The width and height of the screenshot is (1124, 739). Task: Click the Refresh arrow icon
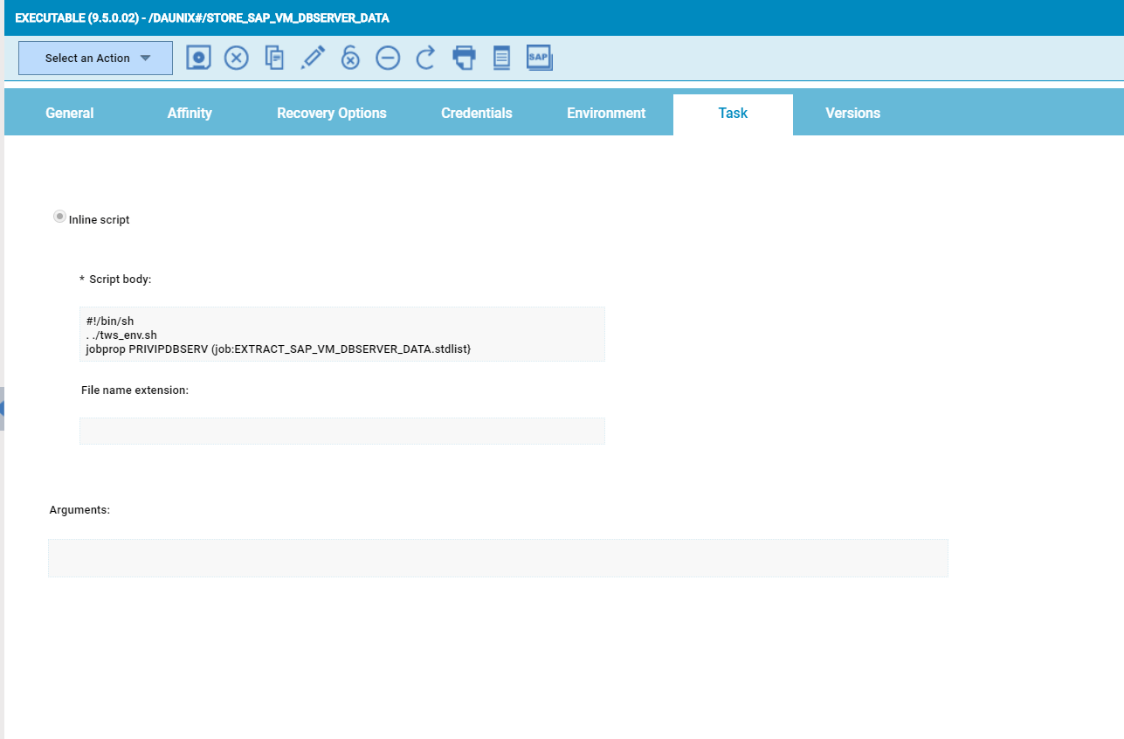425,58
